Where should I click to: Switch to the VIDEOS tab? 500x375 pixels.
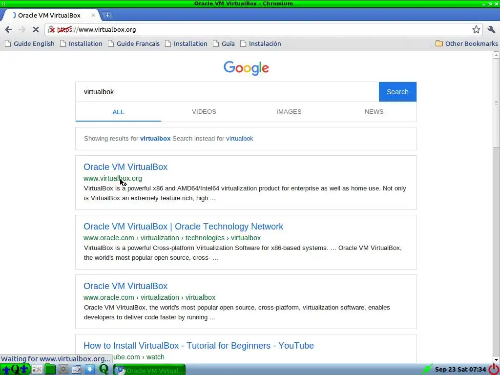point(204,112)
